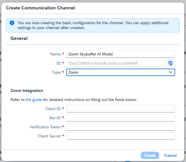
Task: Click the Zoom Integration section heading
Action: (x=27, y=90)
